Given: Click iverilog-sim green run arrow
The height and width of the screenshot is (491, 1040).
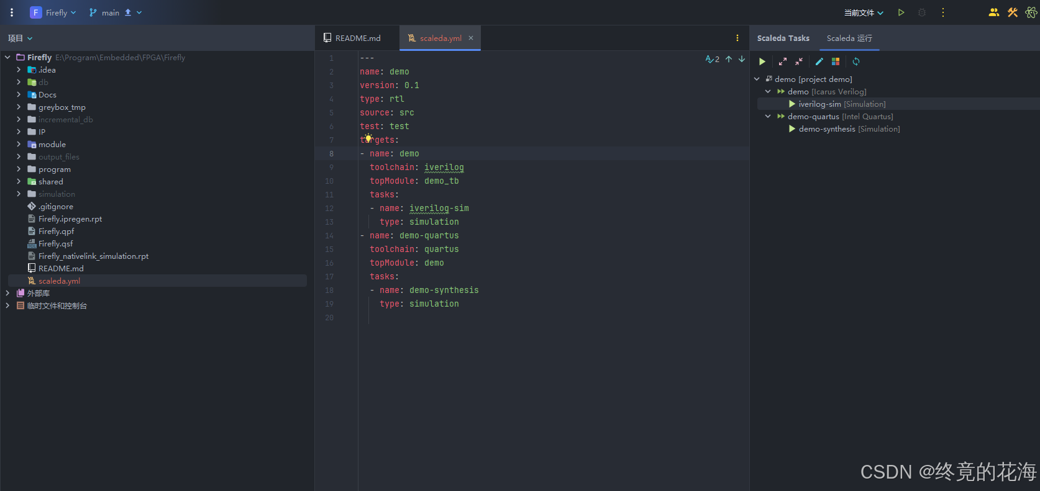Looking at the screenshot, I should pos(792,104).
